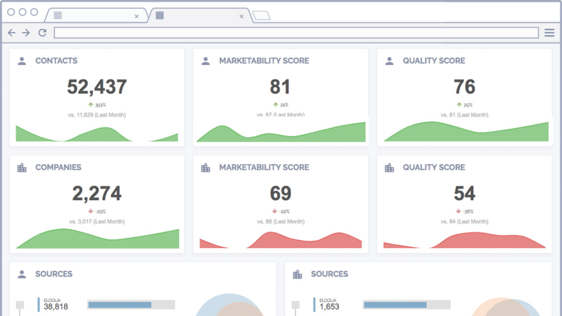Click the green 351% growth indicator on Contacts

pyautogui.click(x=97, y=104)
